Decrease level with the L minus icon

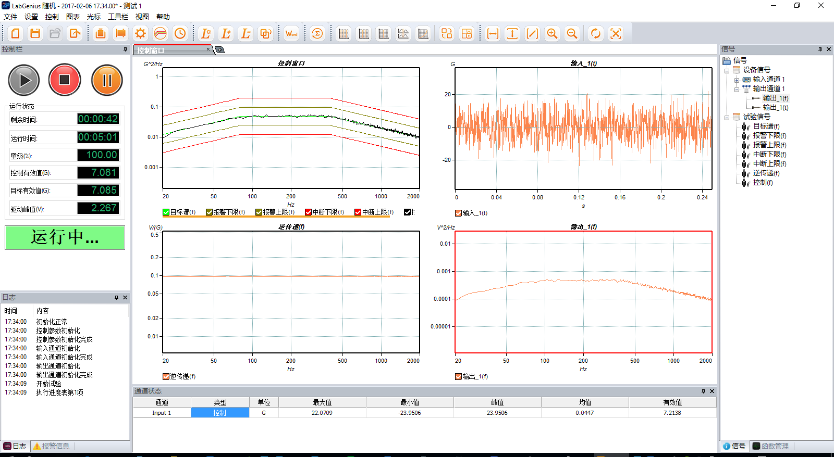[246, 34]
